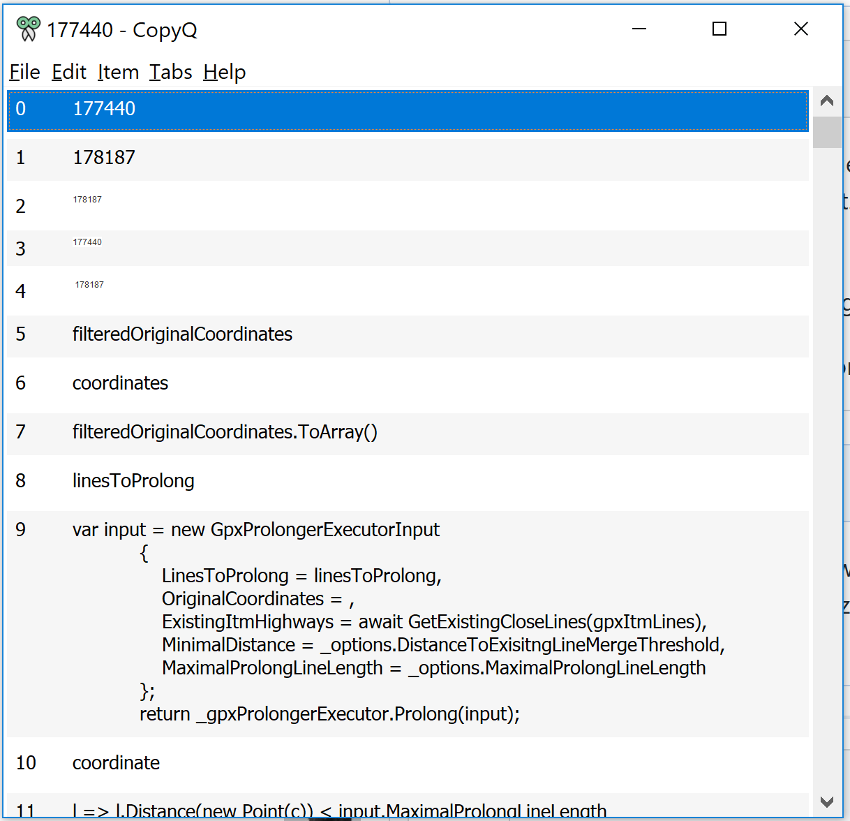
Task: Open the Help menu
Action: [x=223, y=72]
